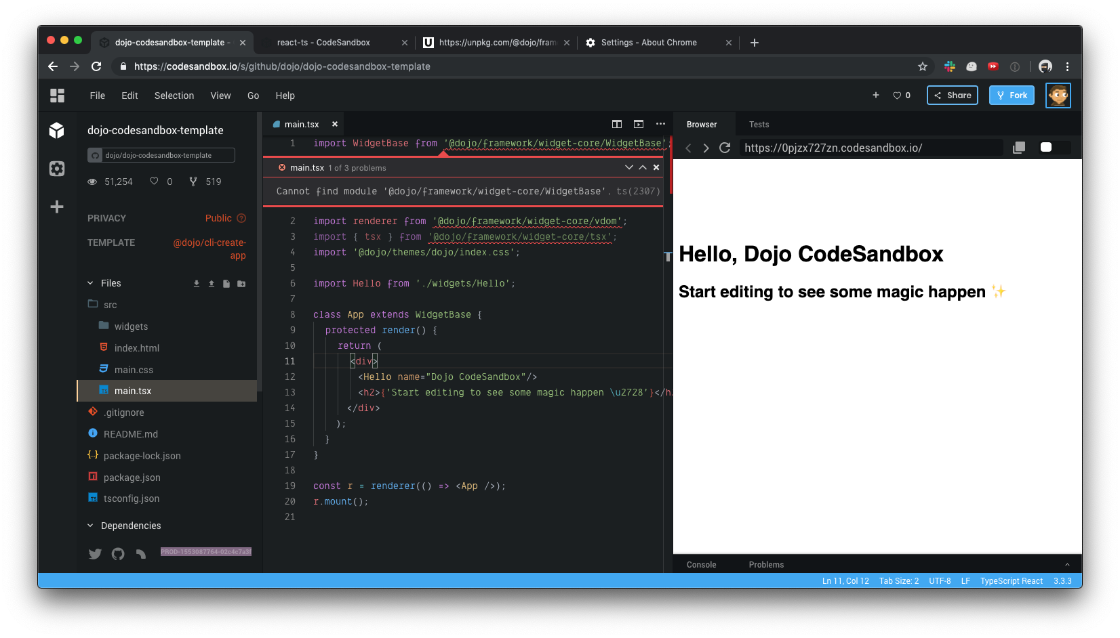Open the Help menu
Screen dimensions: 1120x638
point(285,95)
